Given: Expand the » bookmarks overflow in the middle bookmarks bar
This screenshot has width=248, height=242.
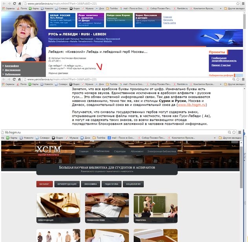Looking at the screenshot, I should point(220,84).
